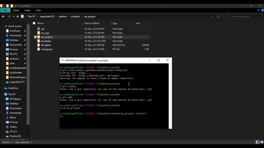Select the my_app folder icon
This screenshot has height=148, width=264.
38,33
